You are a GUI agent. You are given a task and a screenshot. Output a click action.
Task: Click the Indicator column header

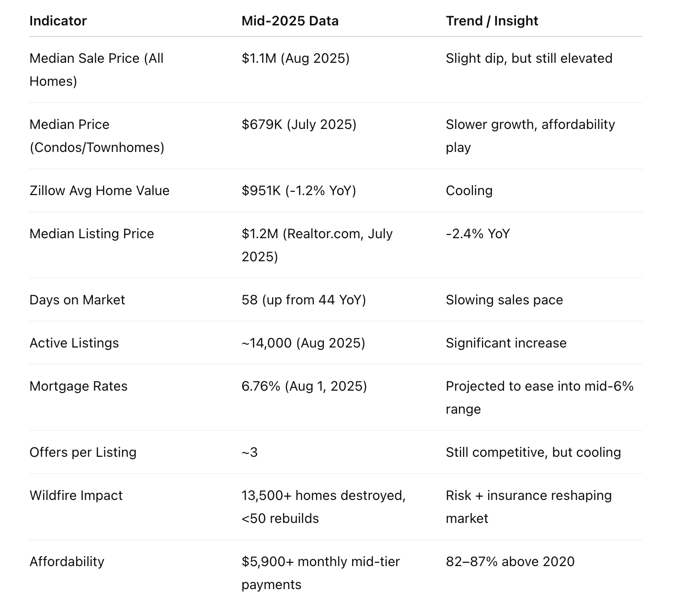coord(58,21)
